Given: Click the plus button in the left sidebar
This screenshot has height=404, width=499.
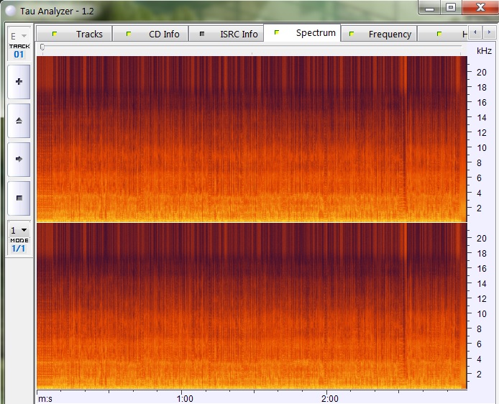Looking at the screenshot, I should click(19, 83).
